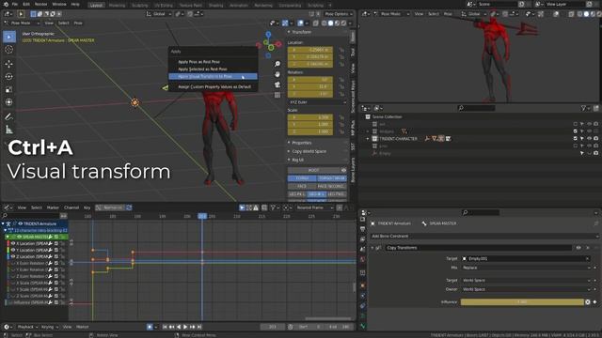
Task: Open the outliner filter funnel icon
Action: pyautogui.click(x=584, y=109)
